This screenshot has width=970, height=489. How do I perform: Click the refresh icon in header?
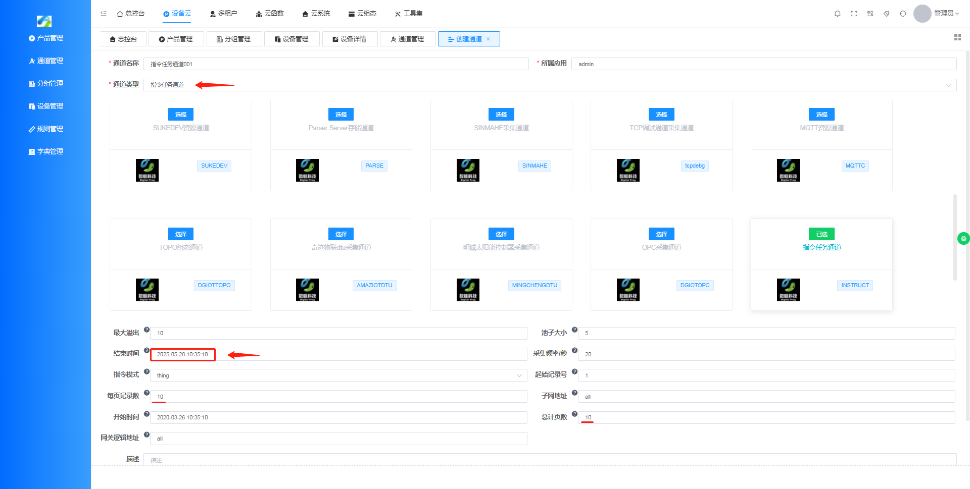pos(903,14)
